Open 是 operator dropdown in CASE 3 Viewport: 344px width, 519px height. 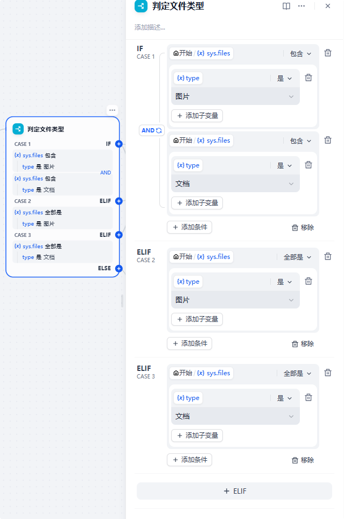point(284,398)
